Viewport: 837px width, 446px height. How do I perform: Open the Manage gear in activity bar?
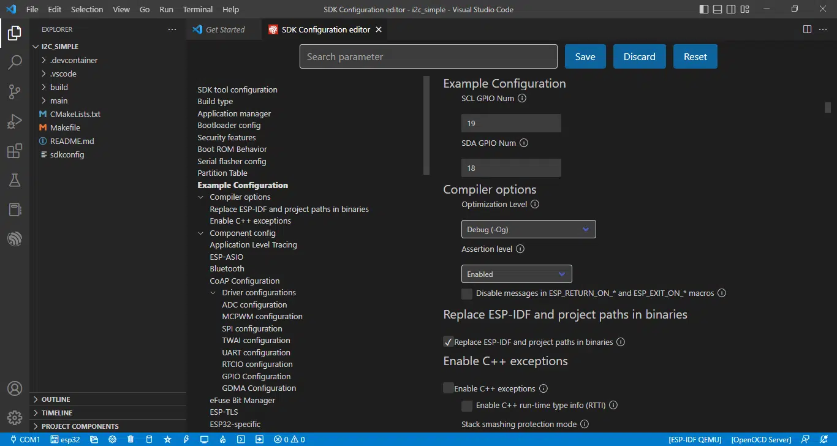click(15, 418)
